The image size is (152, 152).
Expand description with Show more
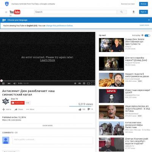click(47, 125)
